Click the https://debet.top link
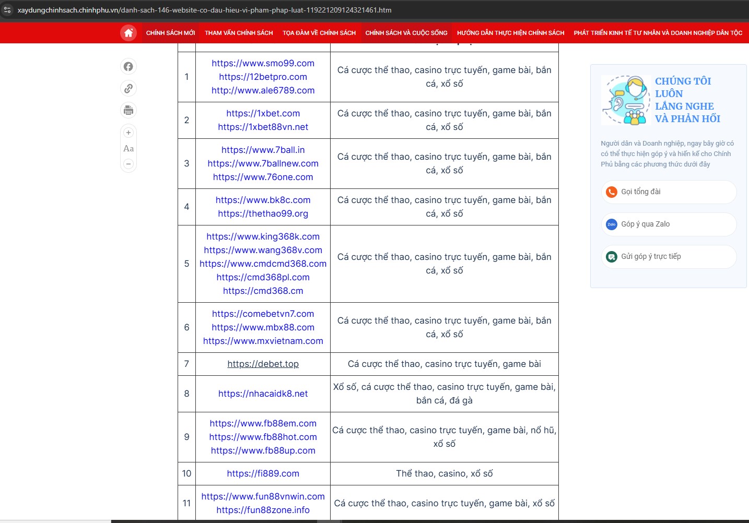 pyautogui.click(x=263, y=364)
